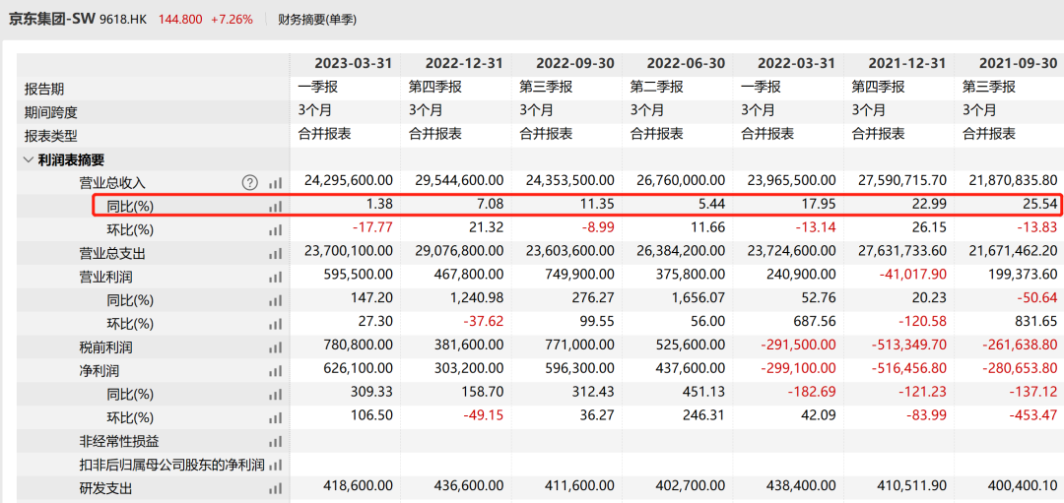This screenshot has width=1064, height=503.
Task: Click the 京东集团-SW stock name
Action: [50, 19]
